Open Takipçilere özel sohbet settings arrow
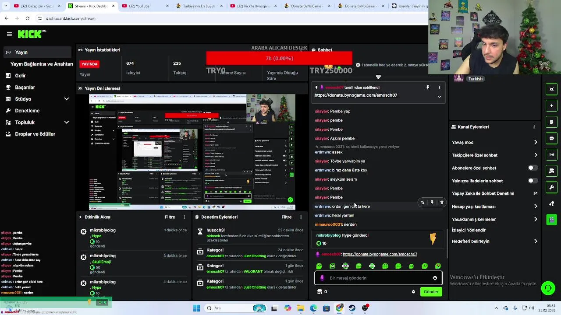 coord(536,155)
